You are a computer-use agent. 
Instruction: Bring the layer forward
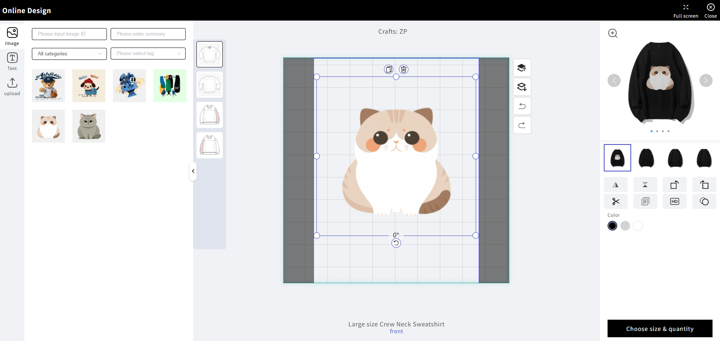522,68
